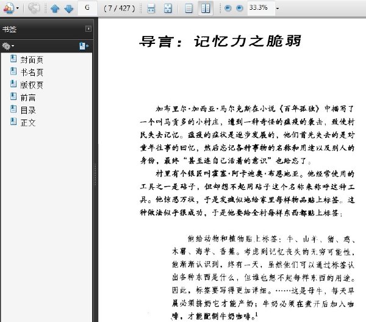The height and width of the screenshot is (322, 366).
Task: Select the fit-width view icon
Action: tap(151, 9)
